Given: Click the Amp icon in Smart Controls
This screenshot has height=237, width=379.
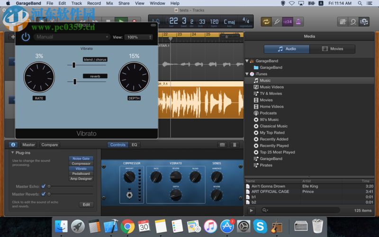Looking at the screenshot, I should point(222,145).
